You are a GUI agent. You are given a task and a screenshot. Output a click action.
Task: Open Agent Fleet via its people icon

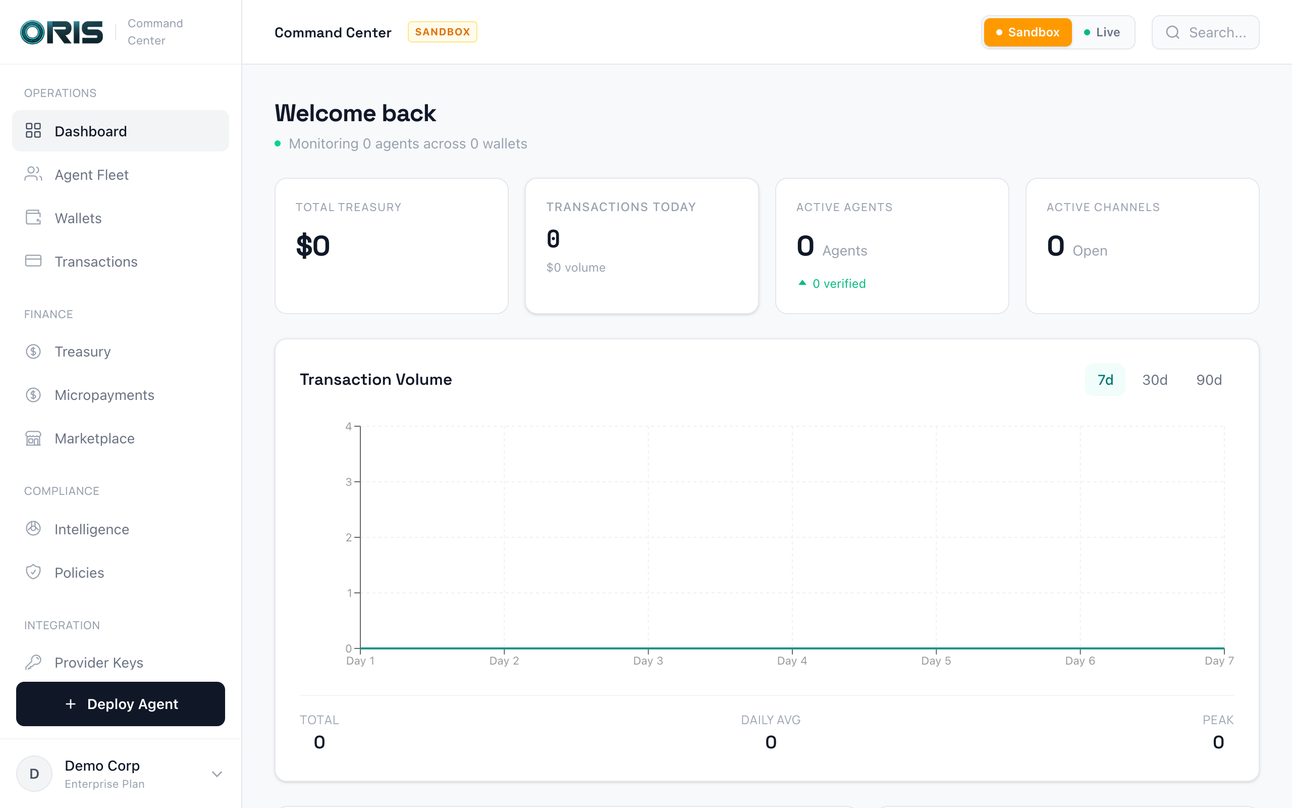click(x=33, y=174)
